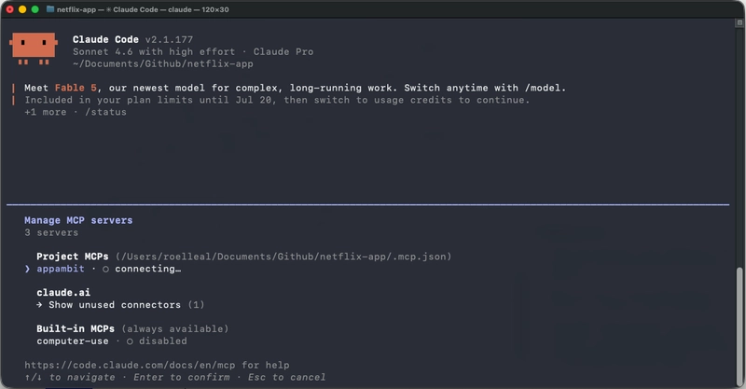Click the selection chevron before appambit

pos(27,269)
